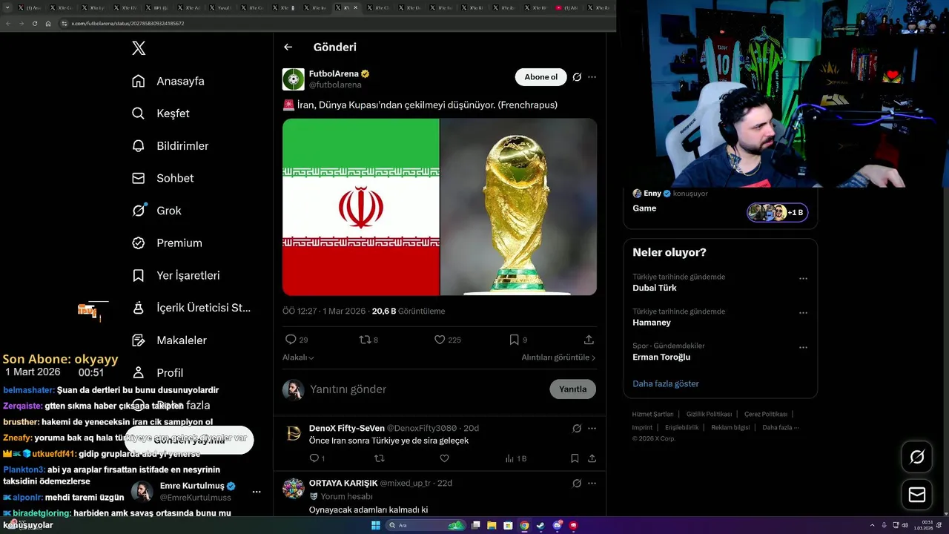The width and height of the screenshot is (949, 534).
Task: Go back with the Gönderi arrow
Action: click(288, 47)
